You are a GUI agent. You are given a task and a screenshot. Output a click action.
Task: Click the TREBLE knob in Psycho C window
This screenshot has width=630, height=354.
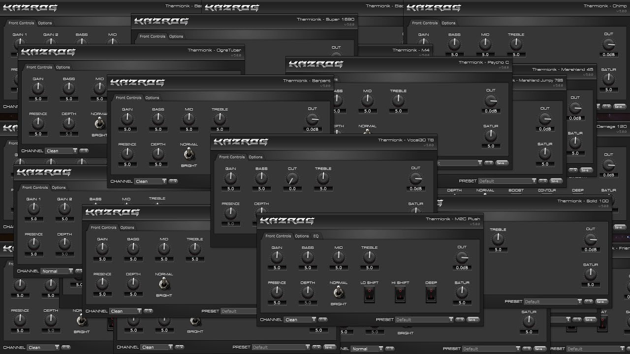[x=398, y=101]
